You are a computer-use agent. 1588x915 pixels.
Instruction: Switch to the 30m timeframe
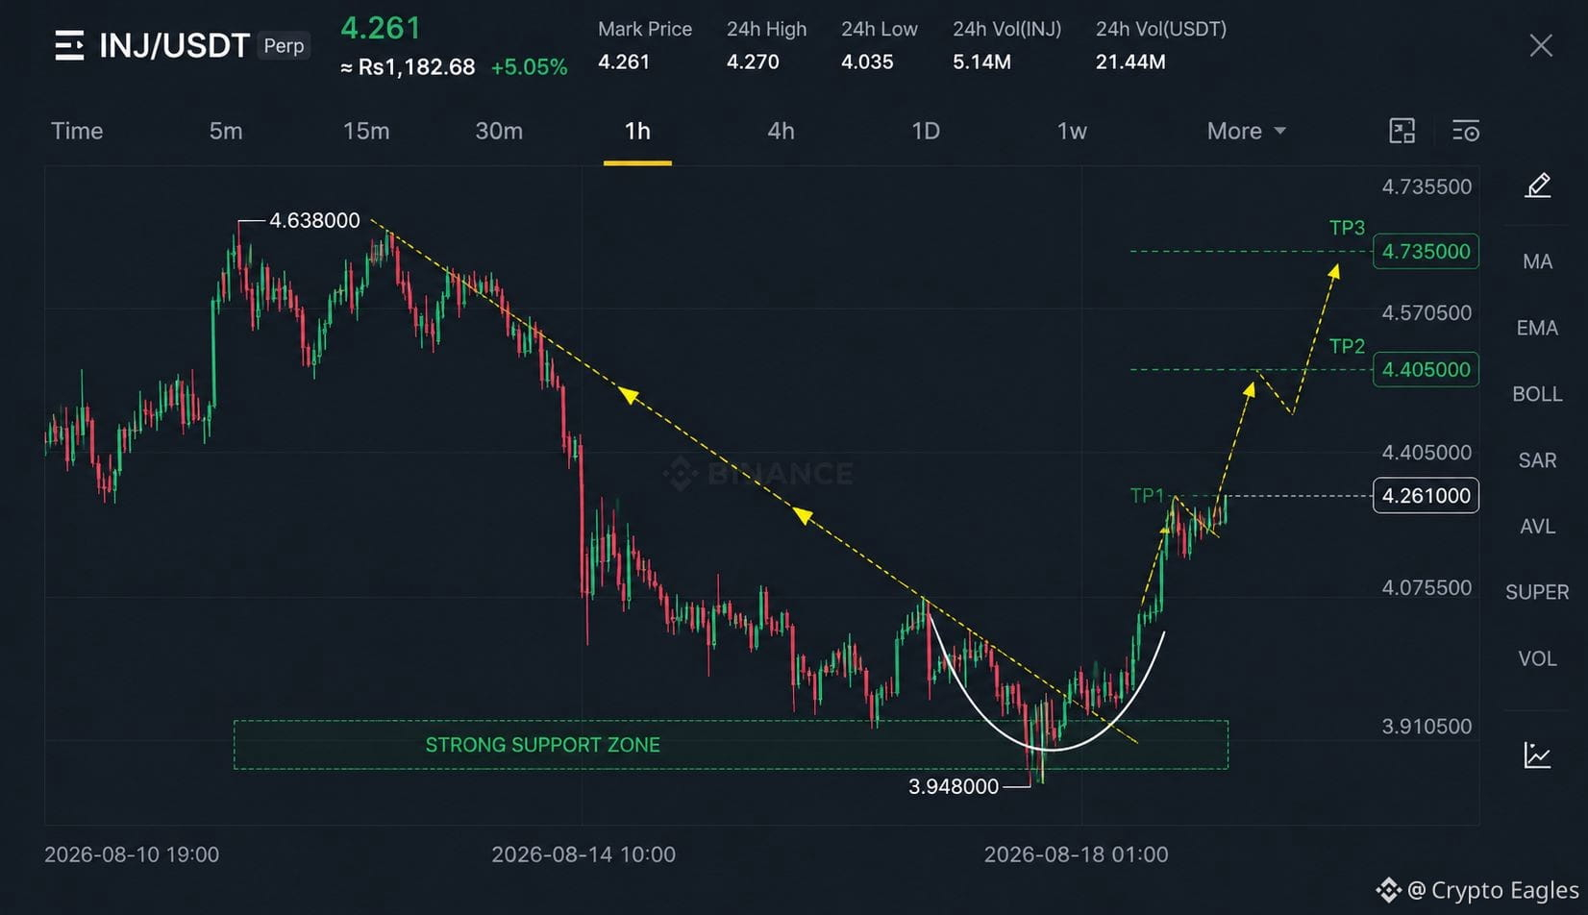pyautogui.click(x=499, y=131)
